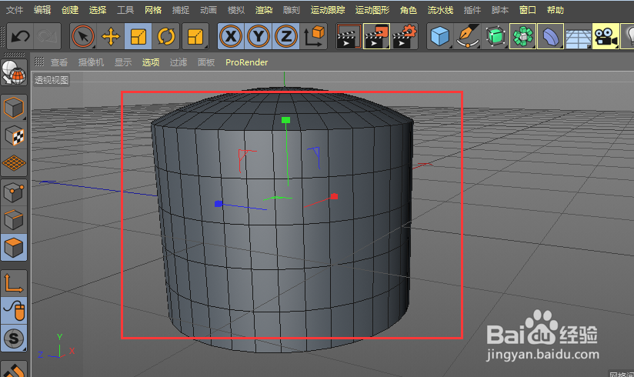Toggle Y axis lock
Image resolution: width=634 pixels, height=377 pixels.
pos(259,36)
